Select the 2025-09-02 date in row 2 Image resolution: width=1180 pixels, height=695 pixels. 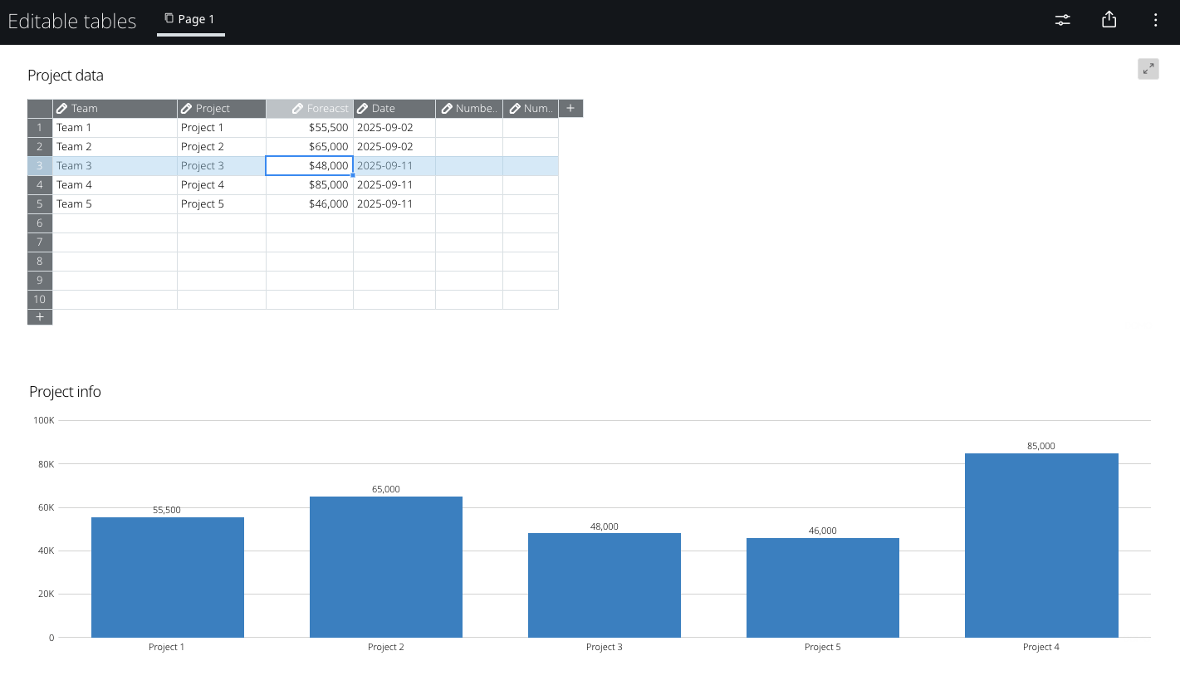[394, 147]
